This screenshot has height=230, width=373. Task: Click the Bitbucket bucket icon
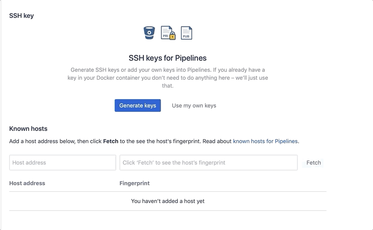(x=149, y=33)
